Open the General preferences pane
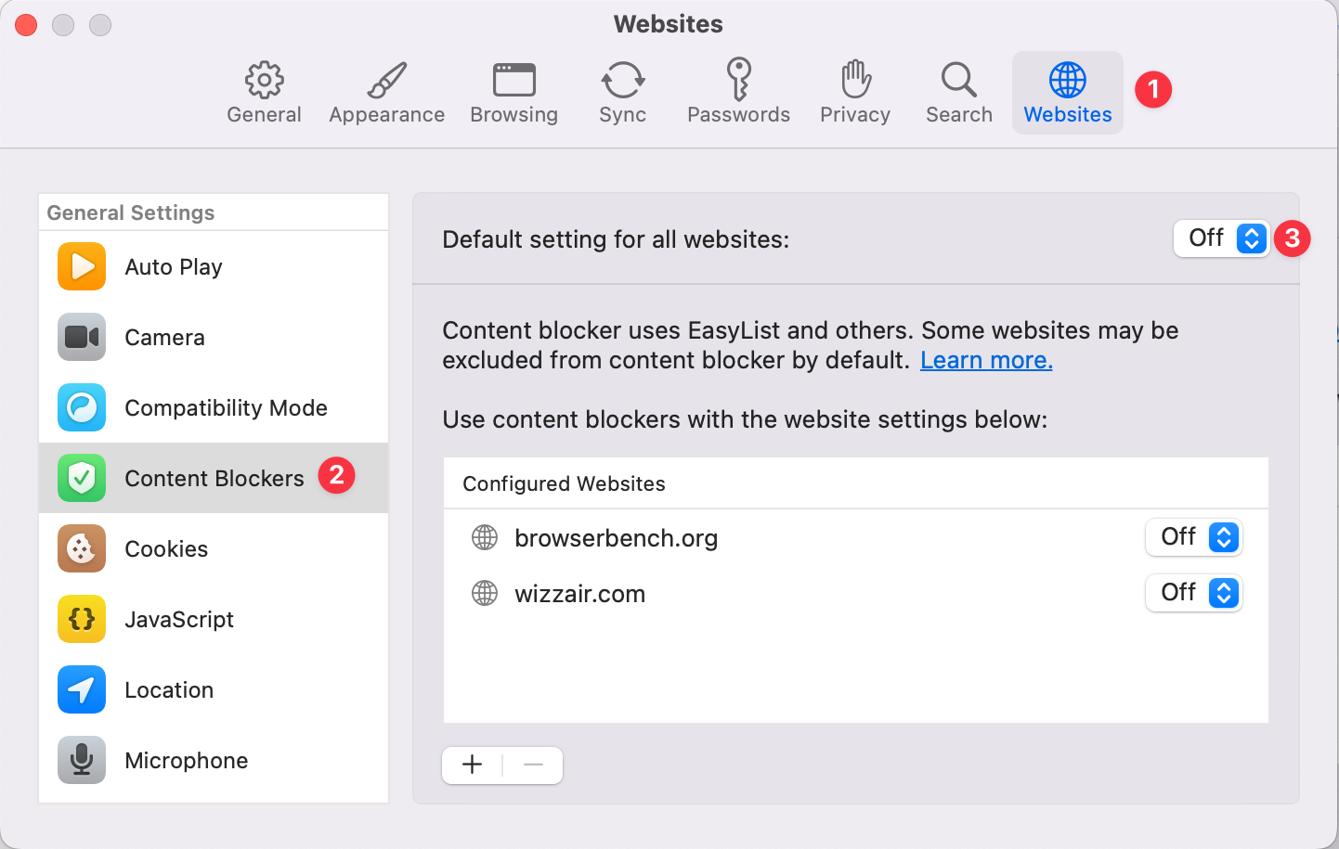1339x849 pixels. [264, 91]
